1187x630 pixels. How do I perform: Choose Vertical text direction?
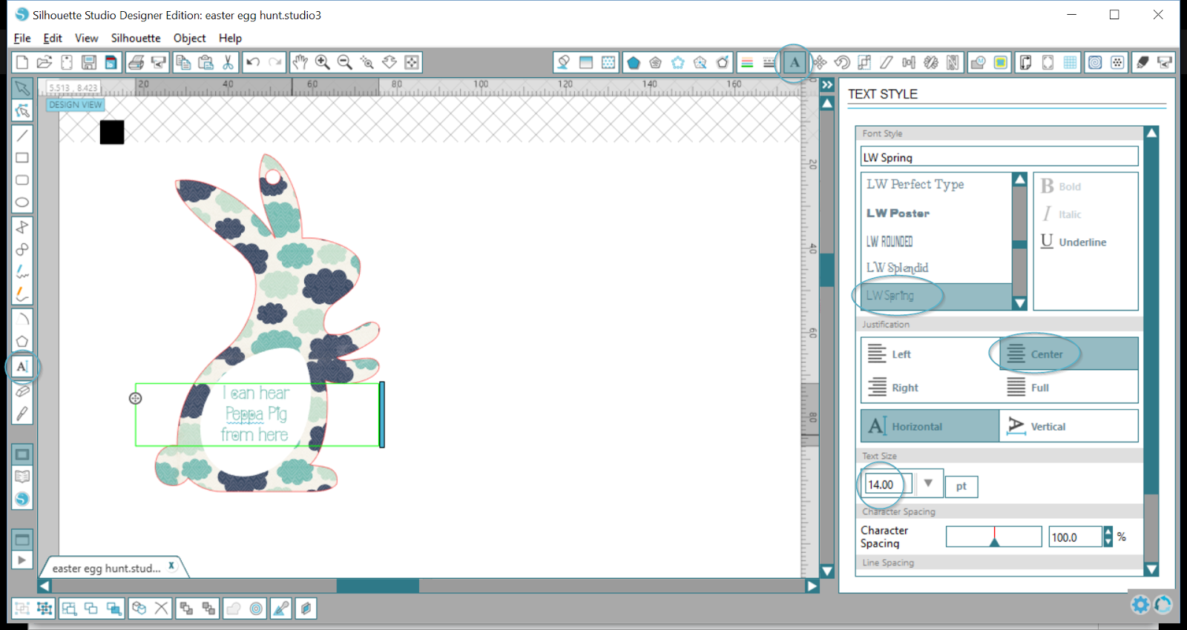point(1069,426)
